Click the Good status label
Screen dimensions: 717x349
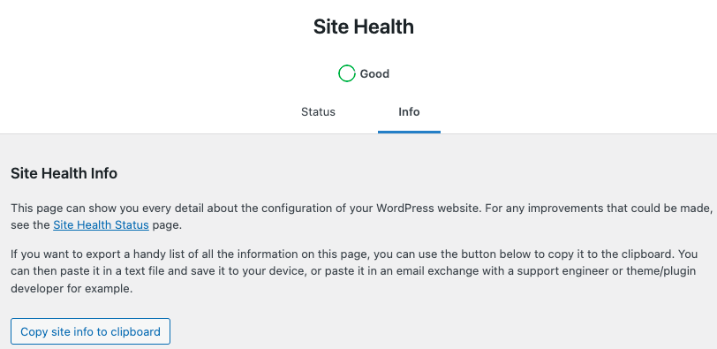(x=374, y=74)
